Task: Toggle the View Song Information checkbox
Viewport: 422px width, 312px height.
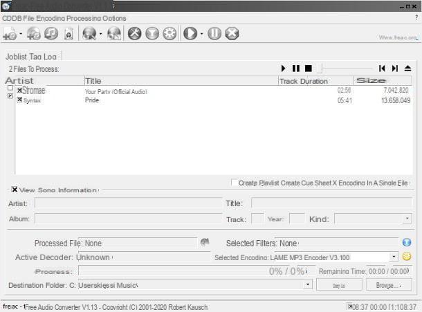Action: click(15, 190)
